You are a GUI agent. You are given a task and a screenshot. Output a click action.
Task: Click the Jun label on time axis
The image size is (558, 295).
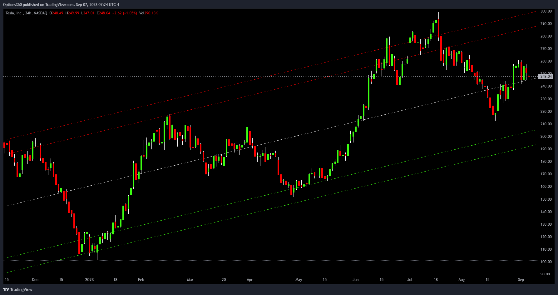[356, 280]
